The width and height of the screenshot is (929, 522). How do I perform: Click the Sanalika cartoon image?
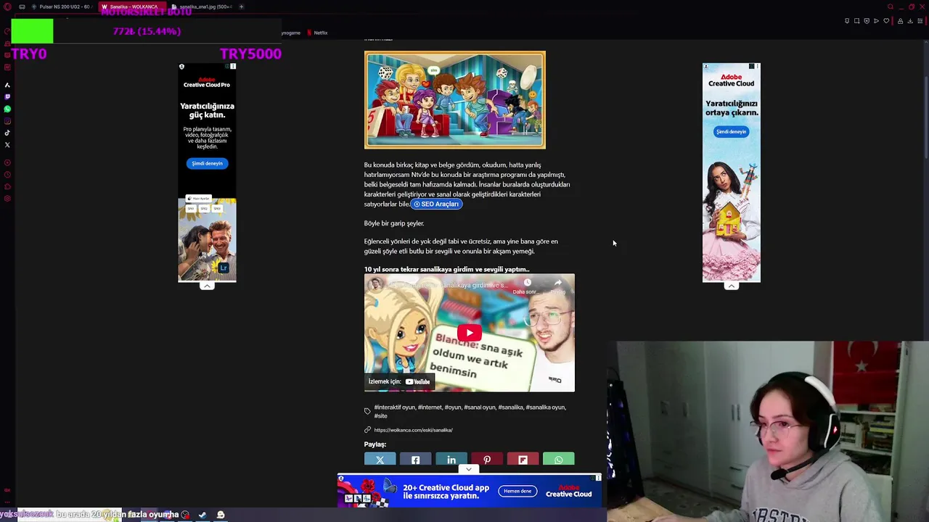(455, 100)
